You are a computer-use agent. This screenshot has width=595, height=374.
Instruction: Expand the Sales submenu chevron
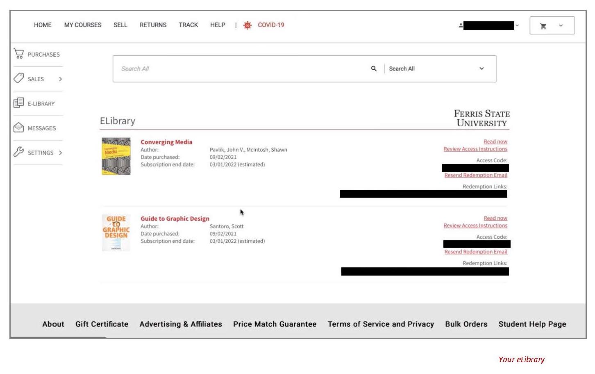60,79
